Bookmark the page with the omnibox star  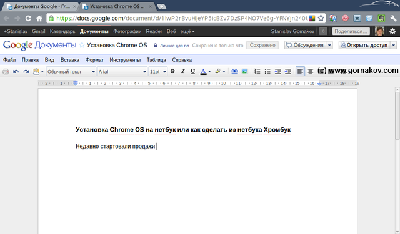[321, 18]
